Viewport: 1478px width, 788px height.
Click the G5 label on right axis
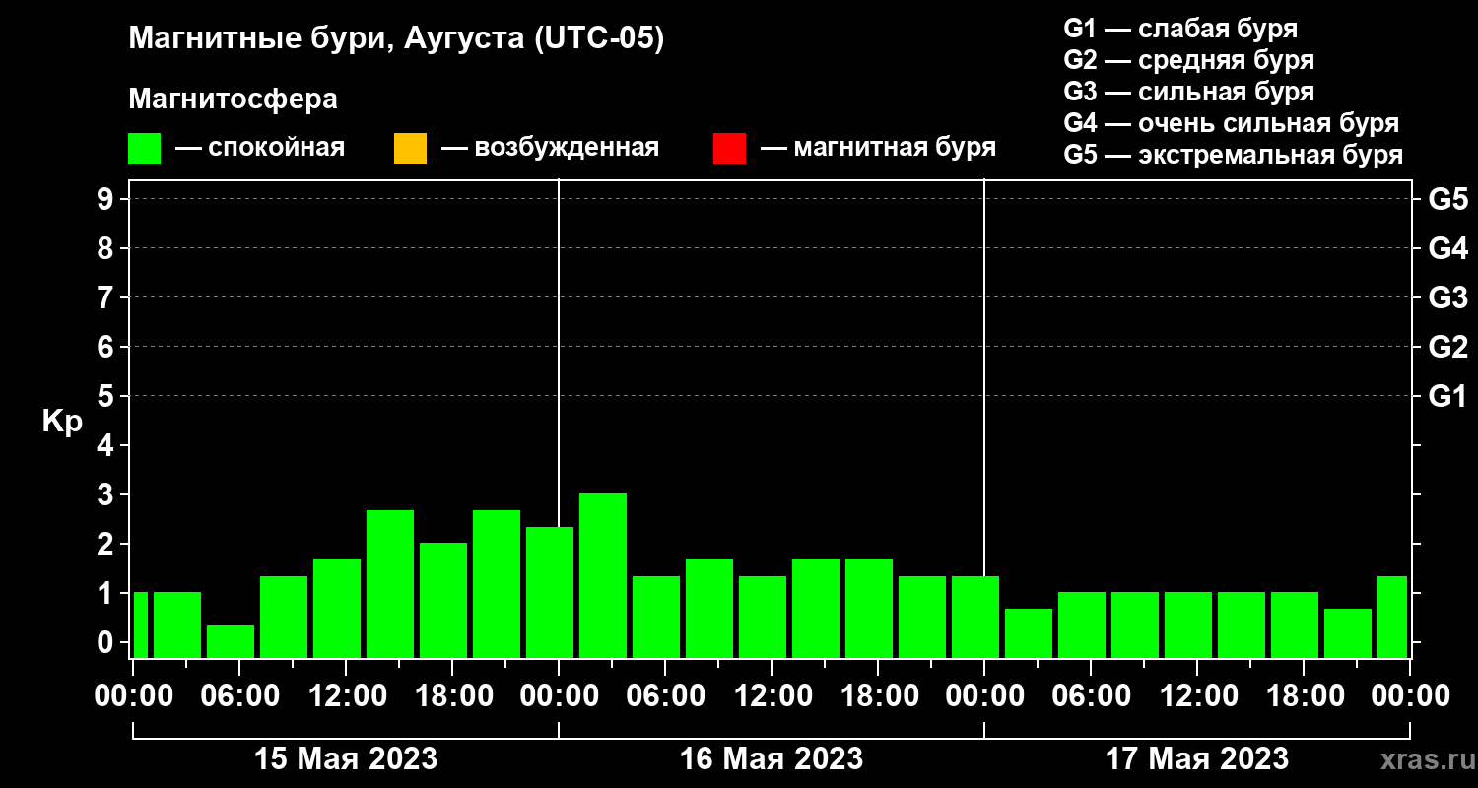[x=1447, y=199]
